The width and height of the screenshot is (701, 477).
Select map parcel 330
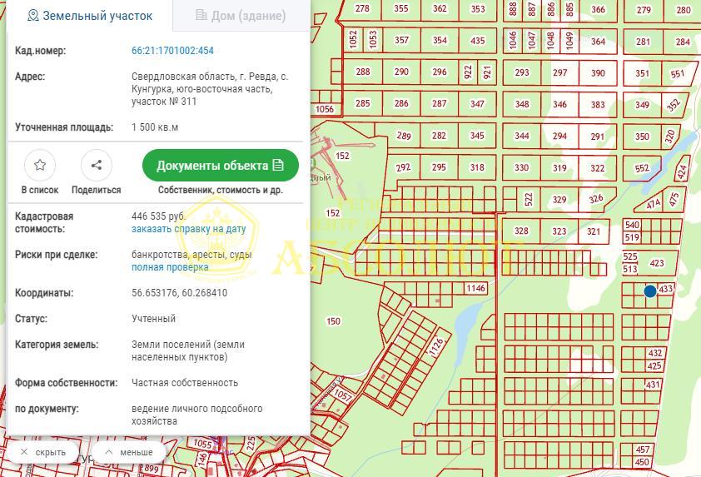click(x=521, y=167)
